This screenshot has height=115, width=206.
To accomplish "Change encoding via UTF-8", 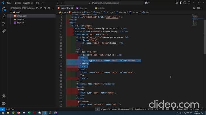I will point(151,109).
